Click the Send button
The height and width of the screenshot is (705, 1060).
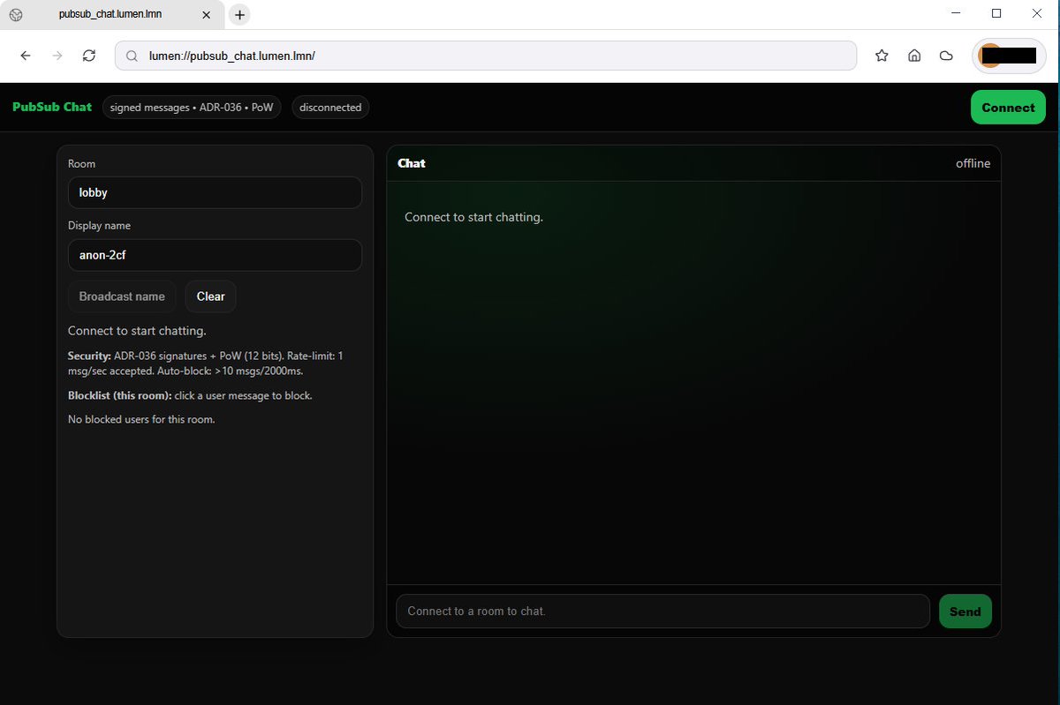(965, 611)
